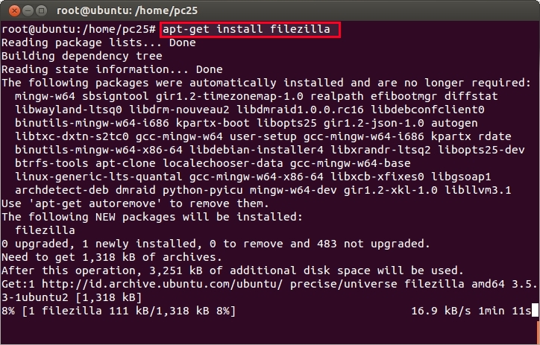Click the 'Reading package lists... Done' line
Image resolution: width=540 pixels, height=345 pixels.
98,43
